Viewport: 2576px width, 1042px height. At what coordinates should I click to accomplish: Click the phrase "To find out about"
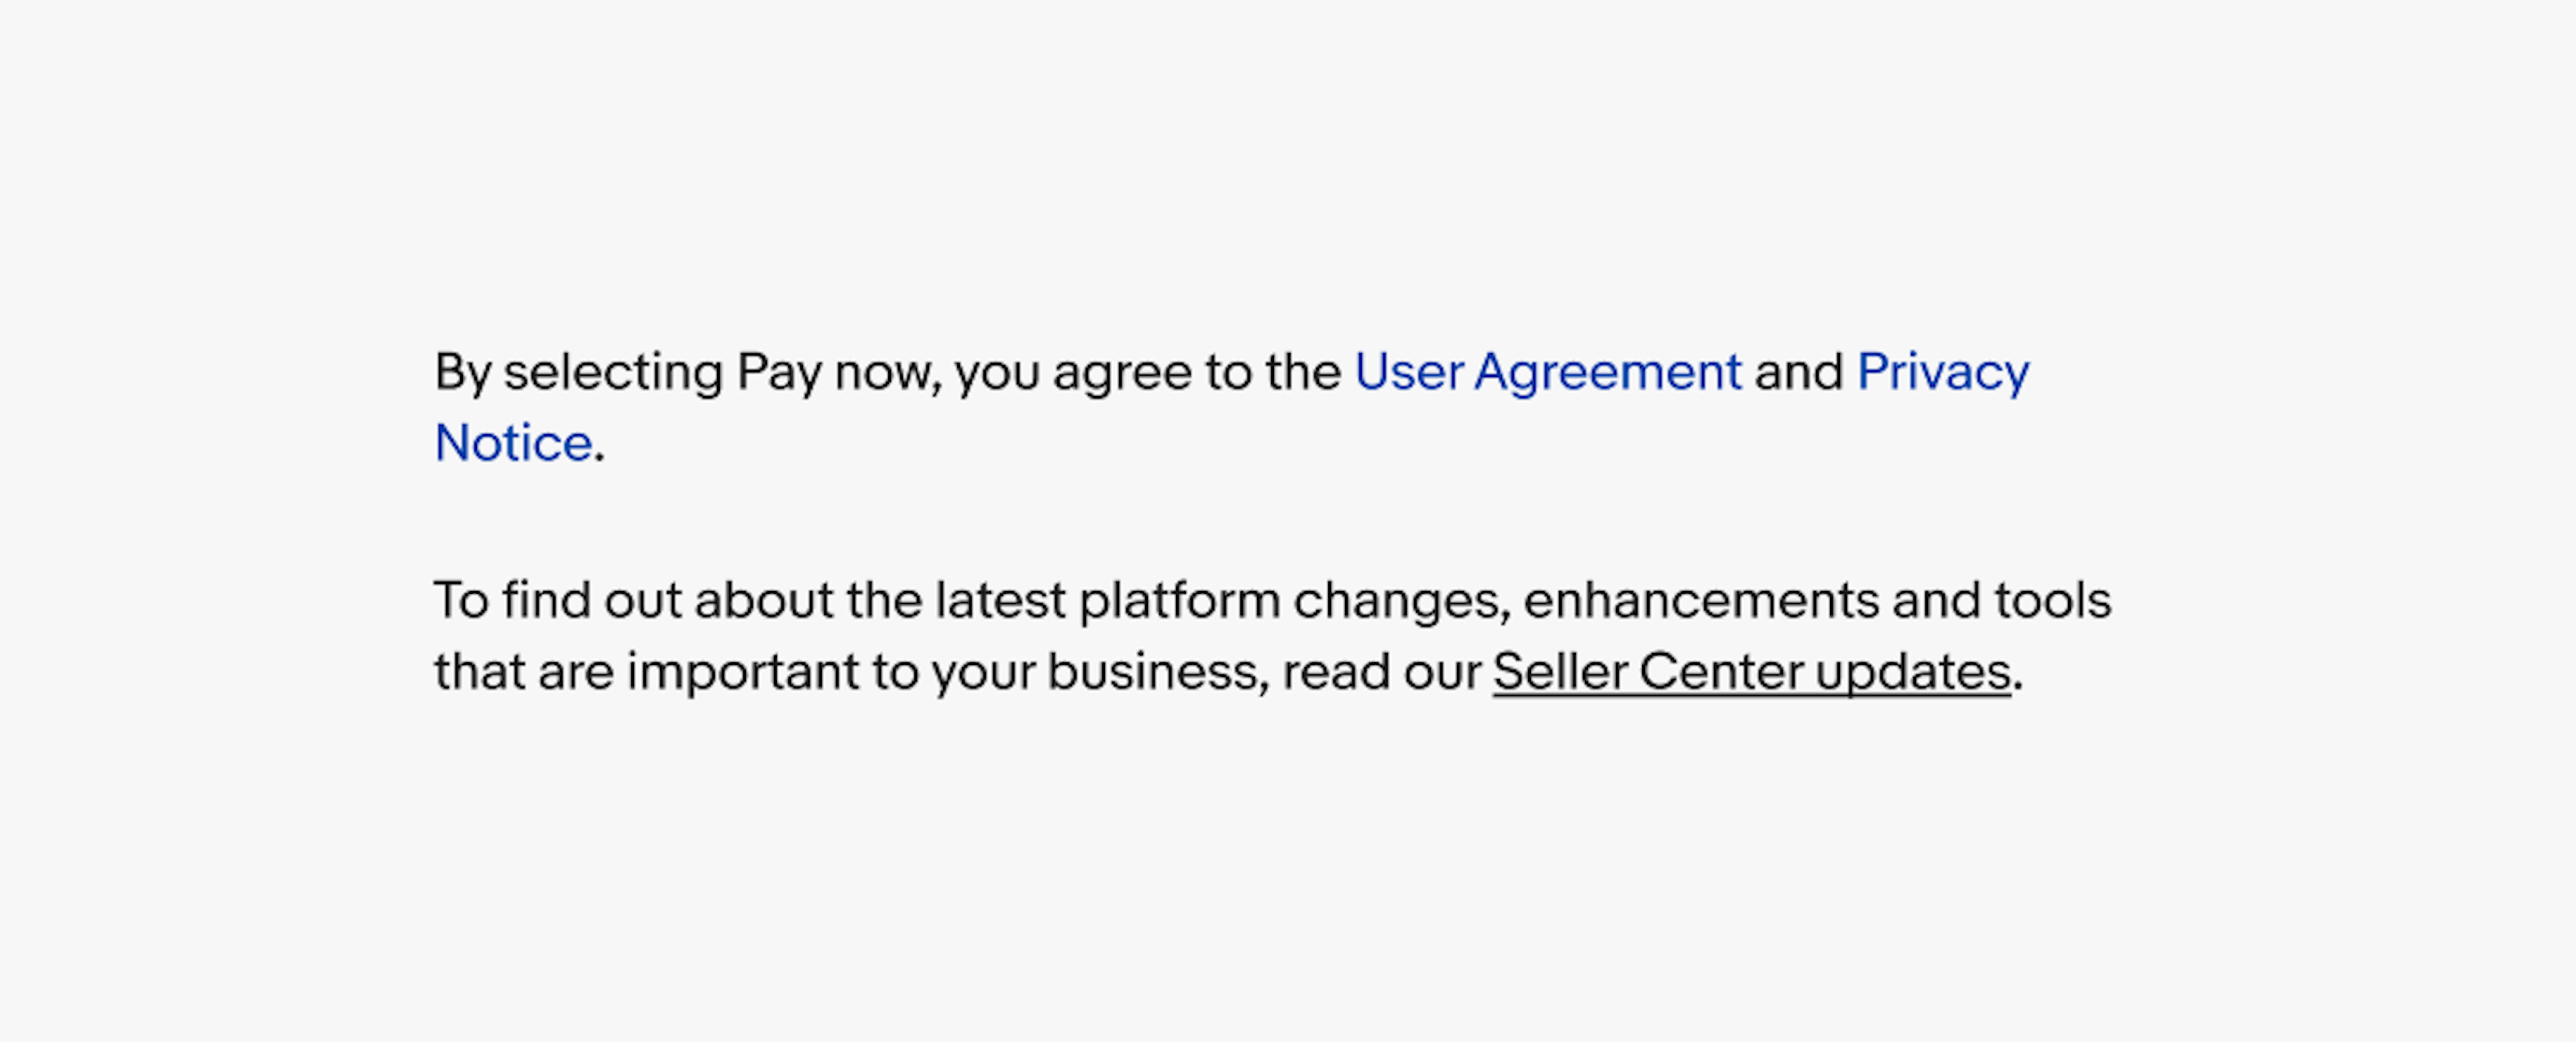tap(633, 600)
